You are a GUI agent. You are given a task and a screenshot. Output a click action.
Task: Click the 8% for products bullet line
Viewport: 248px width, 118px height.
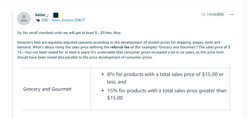coord(165,74)
